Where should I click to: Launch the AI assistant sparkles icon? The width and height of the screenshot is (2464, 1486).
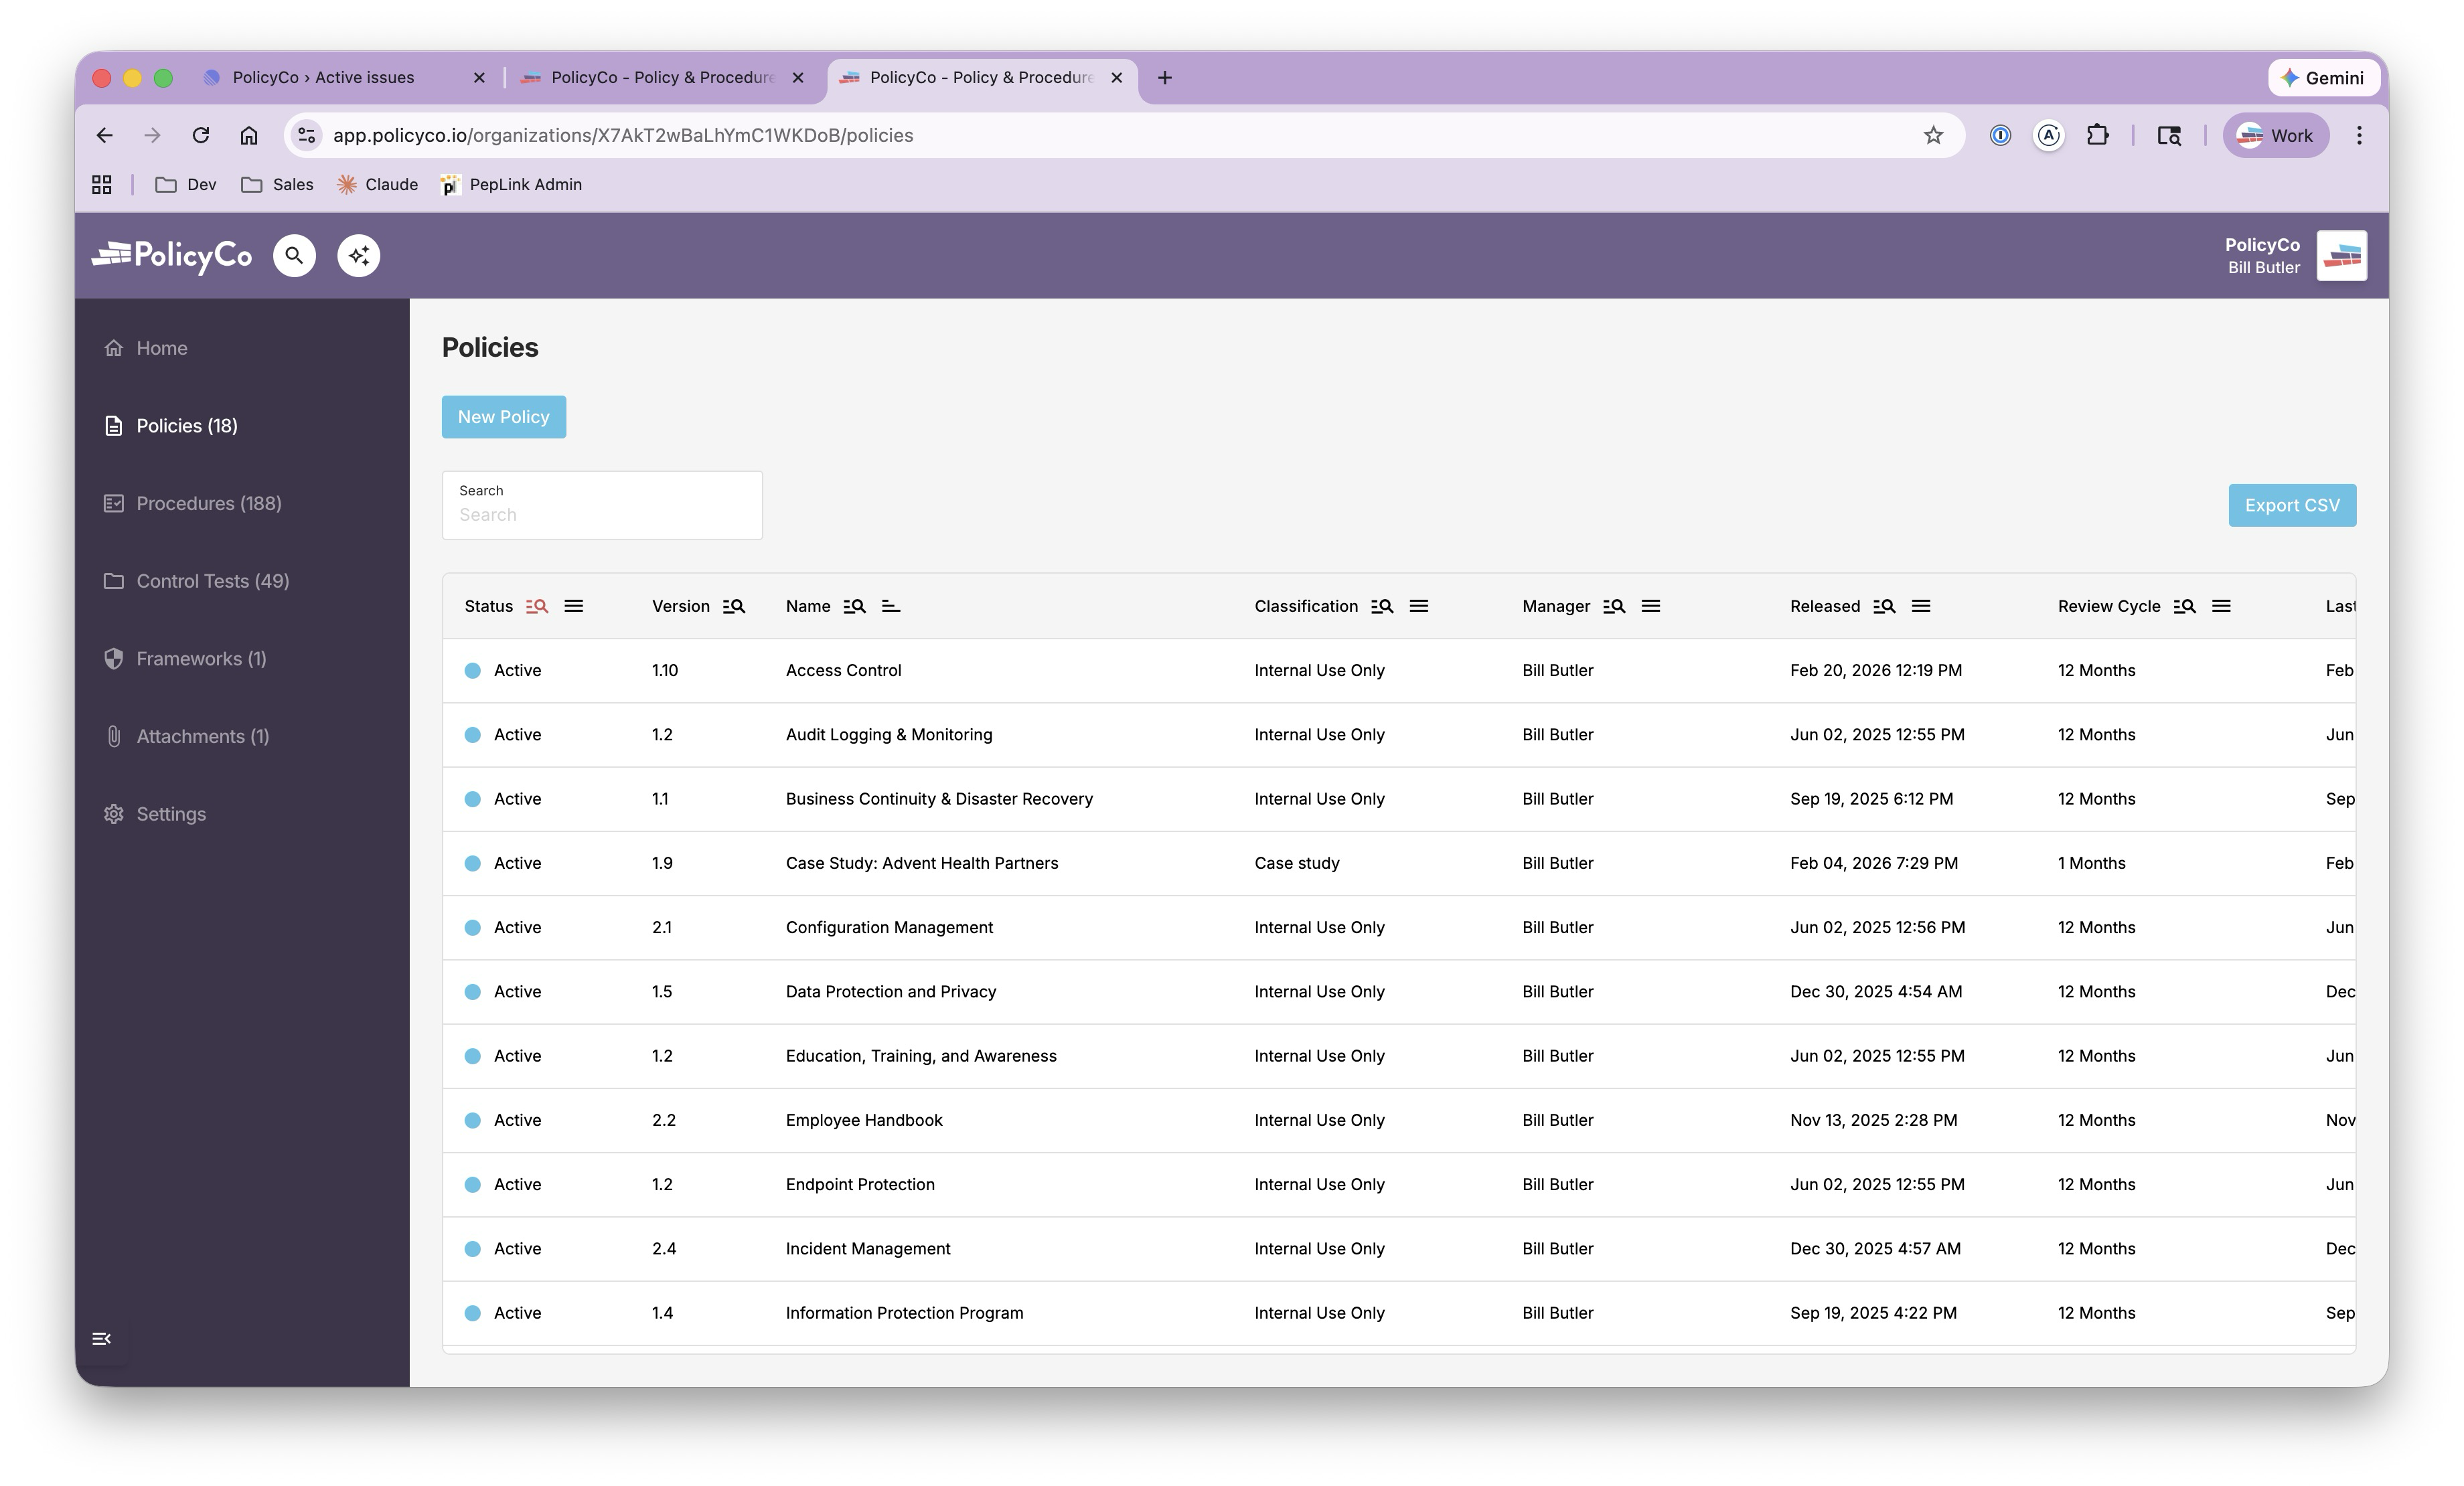tap(359, 255)
